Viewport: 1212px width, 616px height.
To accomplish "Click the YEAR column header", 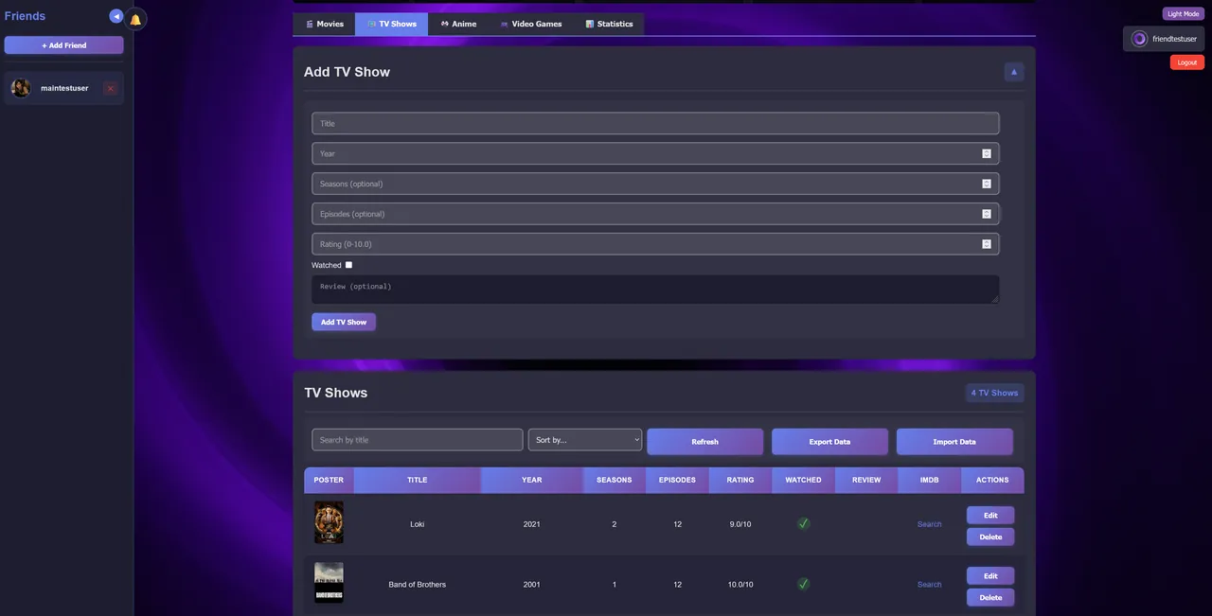I will pos(532,480).
